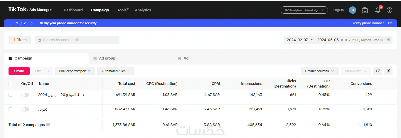Click the export data icon button

[388, 71]
